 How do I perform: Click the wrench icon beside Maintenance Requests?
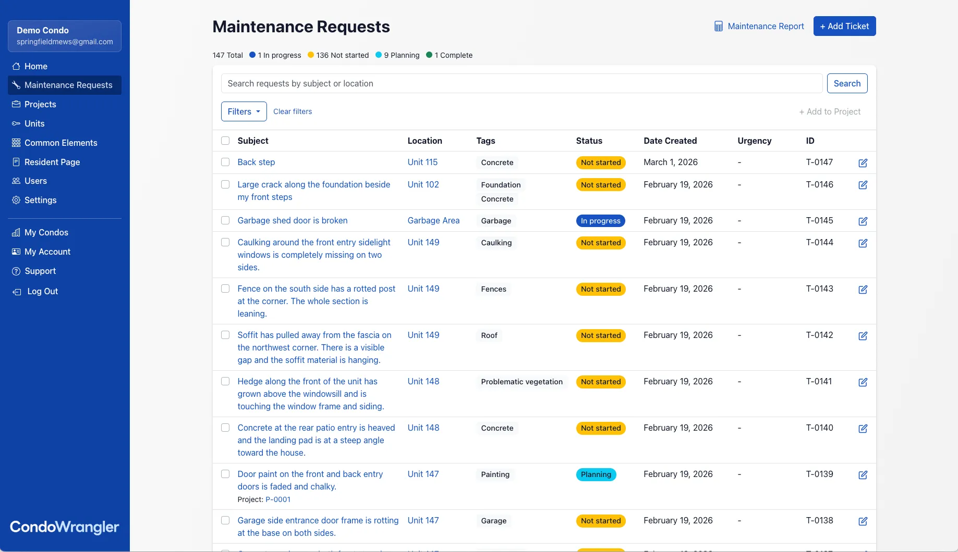(x=16, y=85)
